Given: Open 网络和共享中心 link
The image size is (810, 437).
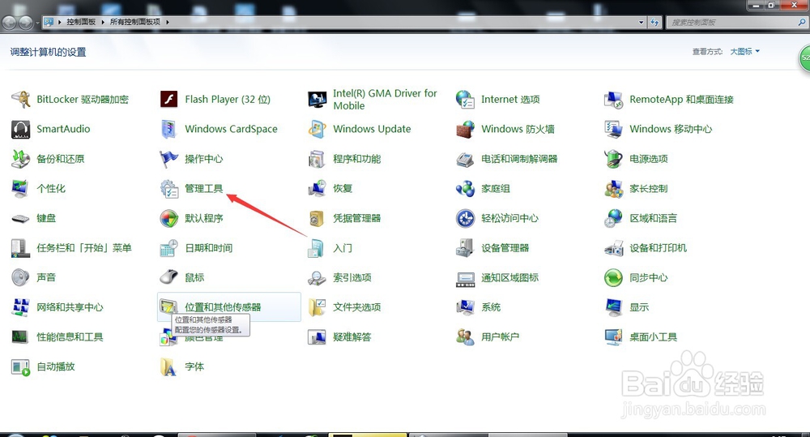Looking at the screenshot, I should tap(70, 307).
